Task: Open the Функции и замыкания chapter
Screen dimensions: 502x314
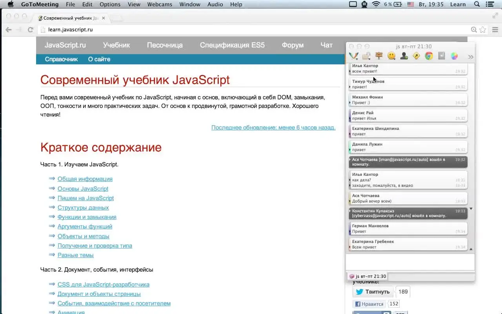Action: 87,217
